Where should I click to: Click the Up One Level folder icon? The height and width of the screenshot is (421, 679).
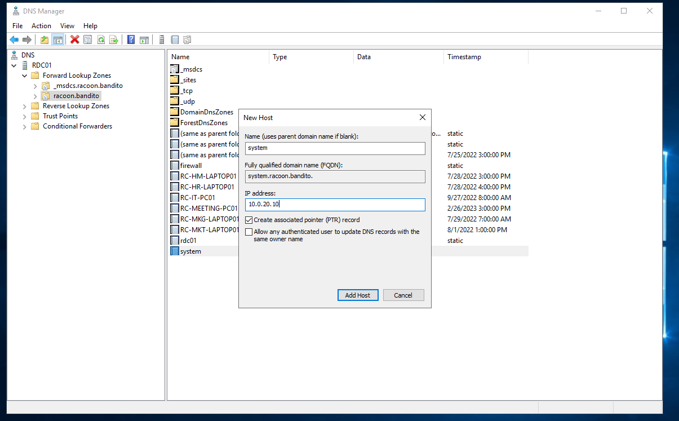[45, 39]
